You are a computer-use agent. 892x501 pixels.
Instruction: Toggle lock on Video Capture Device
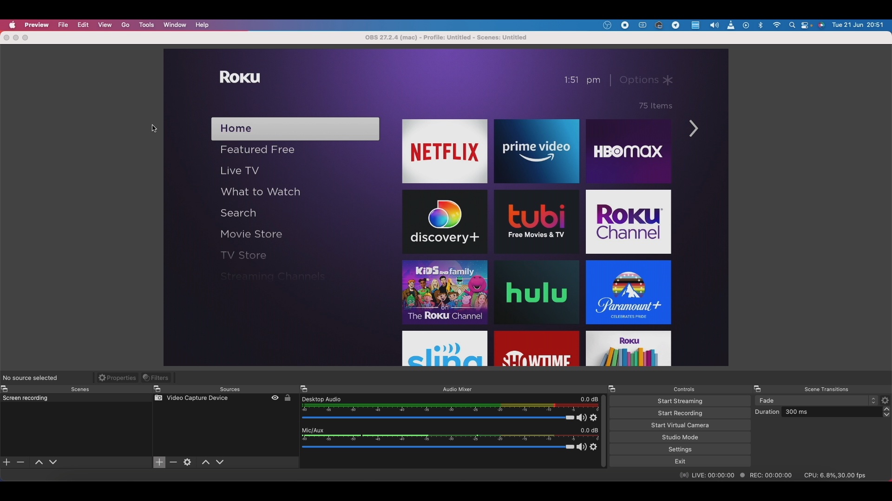pyautogui.click(x=288, y=398)
